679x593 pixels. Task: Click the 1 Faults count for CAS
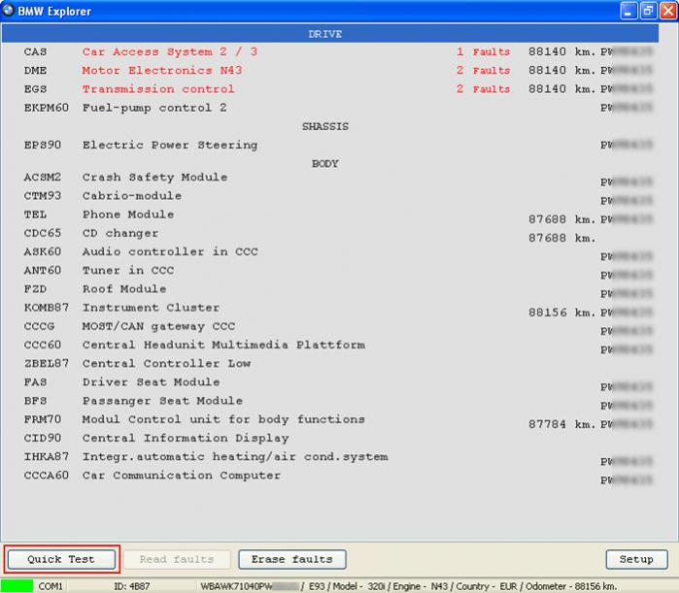483,51
